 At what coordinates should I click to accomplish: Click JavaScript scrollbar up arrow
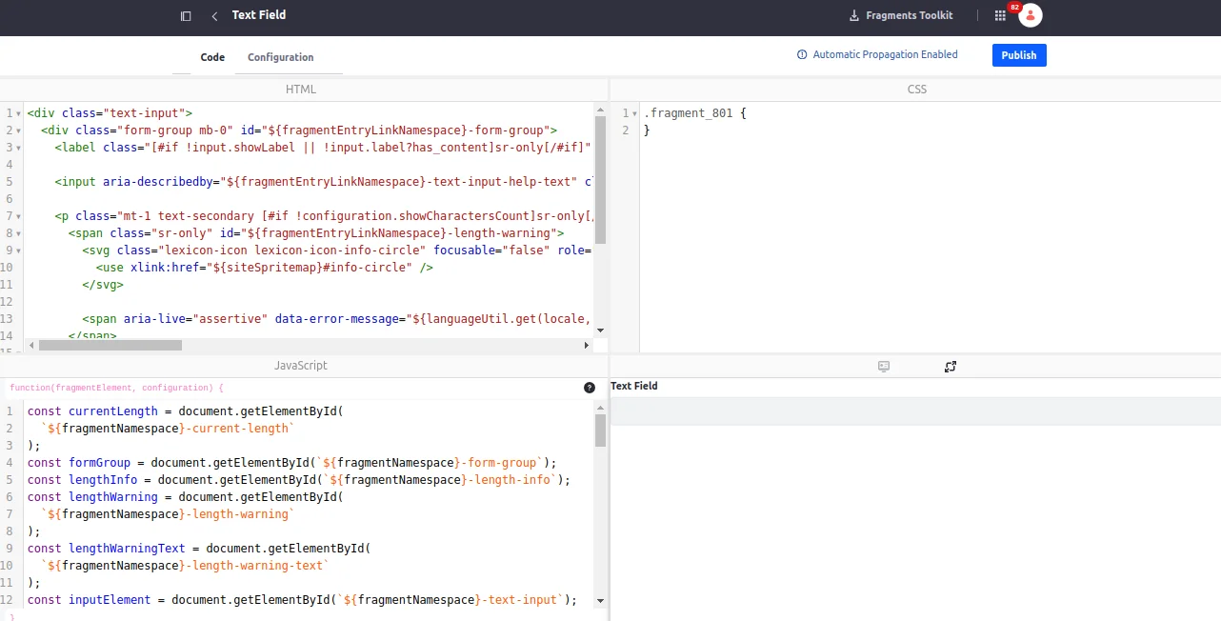point(600,408)
